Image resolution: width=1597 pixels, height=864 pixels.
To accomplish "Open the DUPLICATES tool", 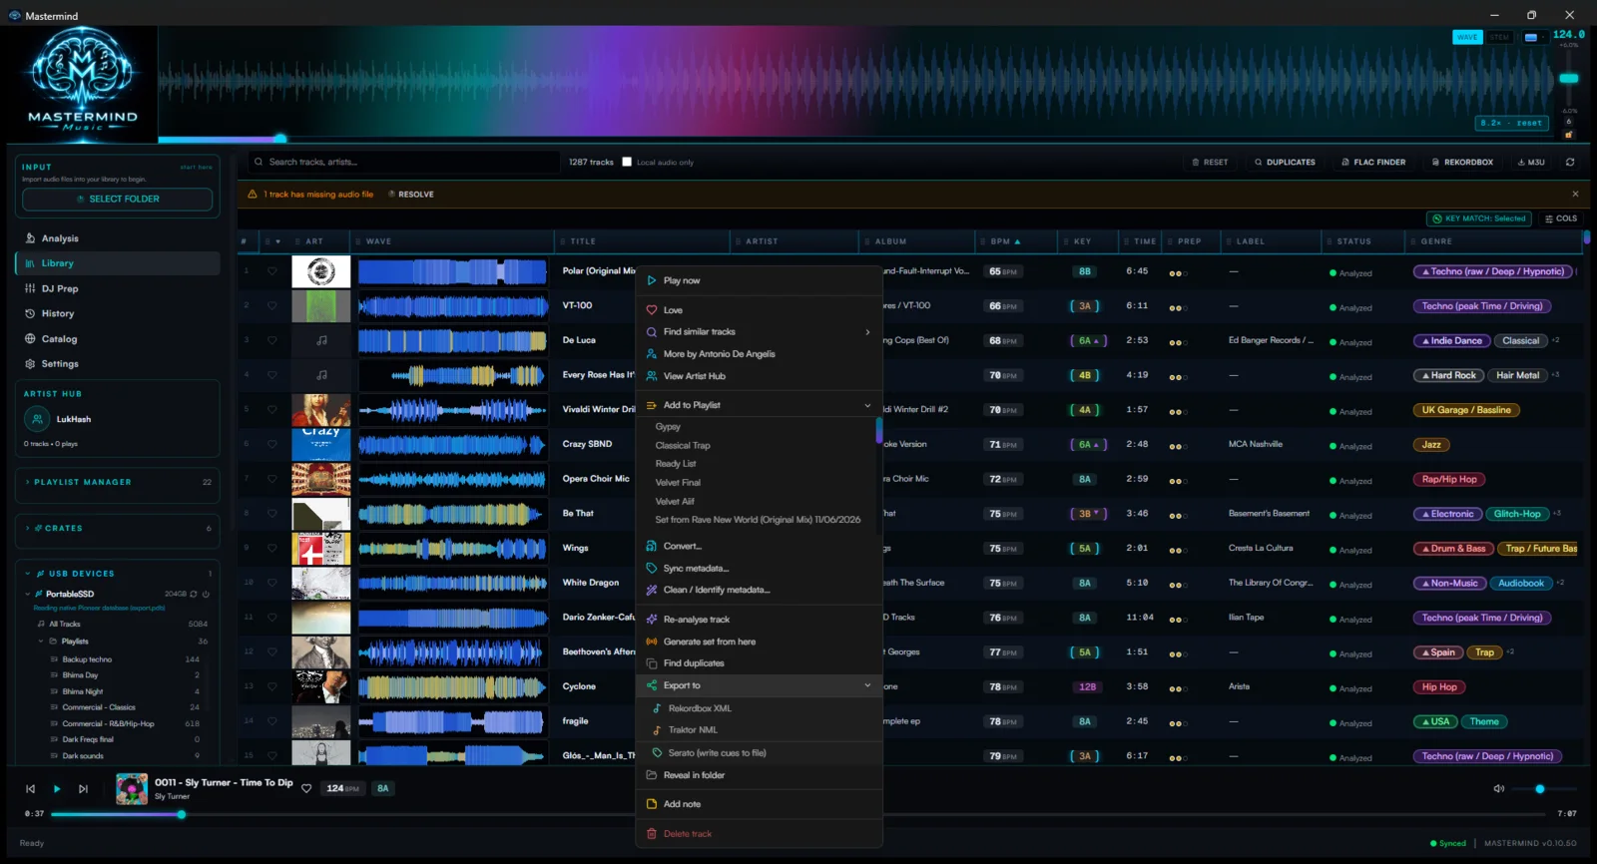I will pos(1285,162).
